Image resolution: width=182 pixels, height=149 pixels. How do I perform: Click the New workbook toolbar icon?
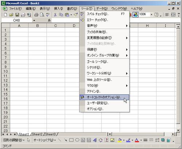5,15
